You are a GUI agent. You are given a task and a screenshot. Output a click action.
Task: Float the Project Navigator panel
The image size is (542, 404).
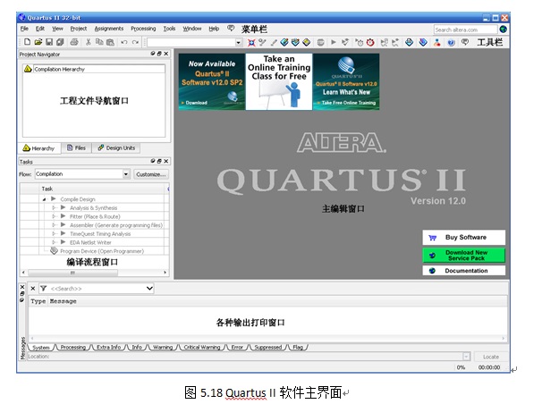point(159,54)
